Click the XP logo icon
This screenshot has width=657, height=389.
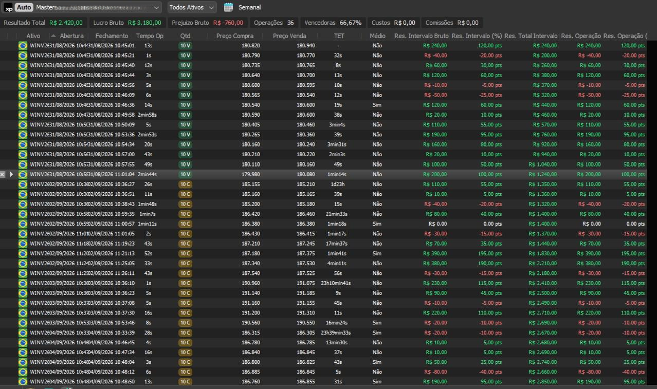[x=8, y=8]
